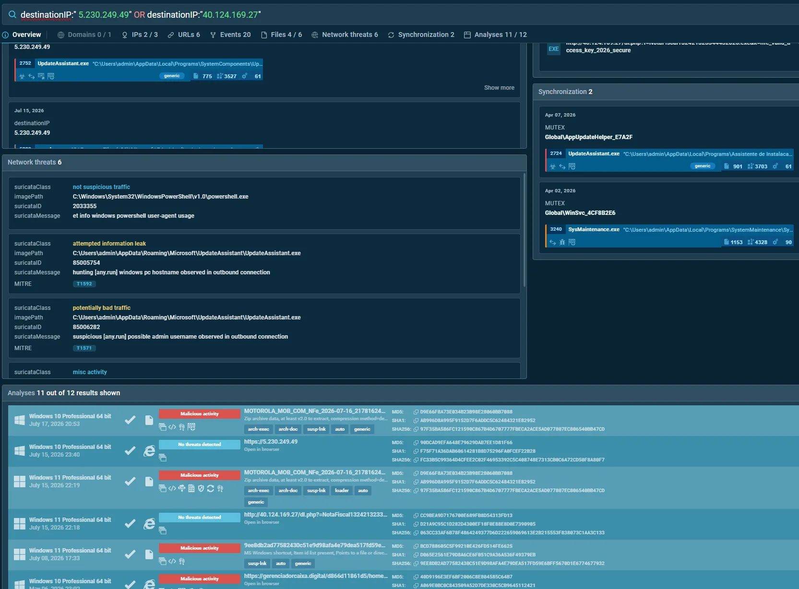799x589 pixels.
Task: Open the 9ee8db2ad77582430c51 file analysis
Action: coord(315,545)
